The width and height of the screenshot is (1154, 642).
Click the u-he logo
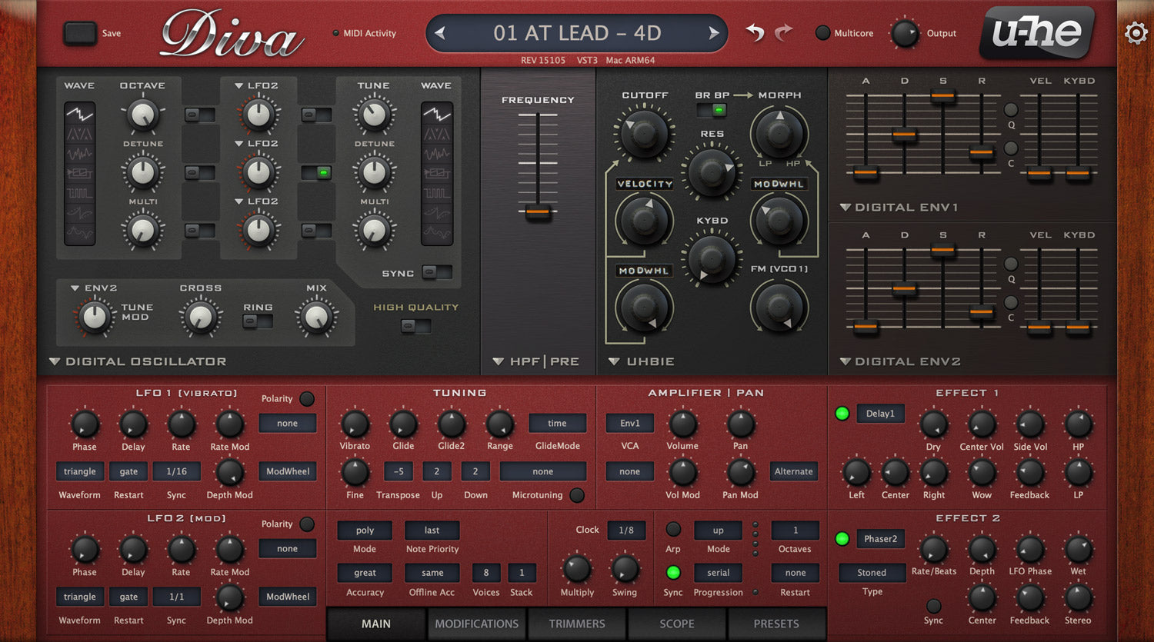(1036, 32)
